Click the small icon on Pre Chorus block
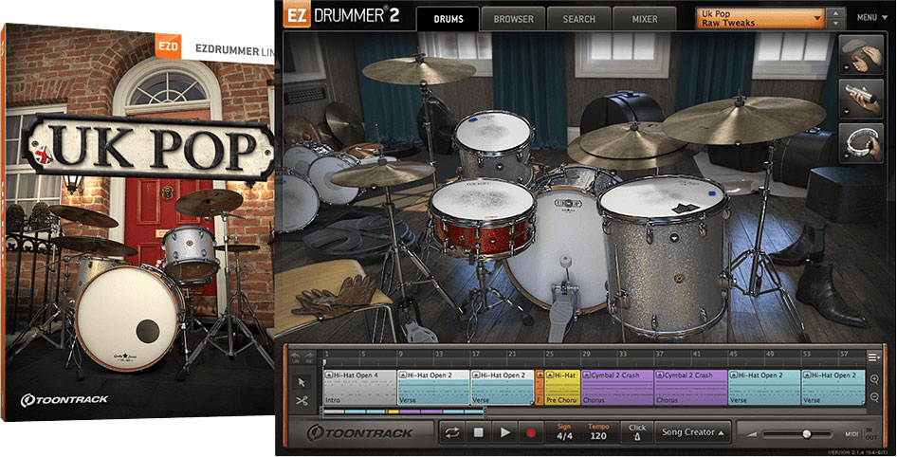The height and width of the screenshot is (457, 897). point(550,375)
